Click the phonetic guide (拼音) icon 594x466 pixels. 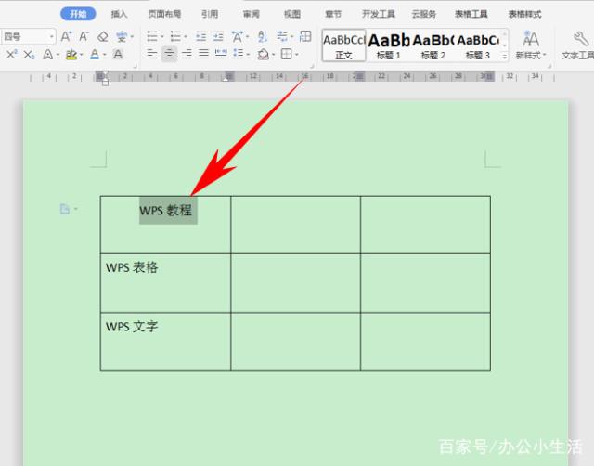tap(122, 37)
